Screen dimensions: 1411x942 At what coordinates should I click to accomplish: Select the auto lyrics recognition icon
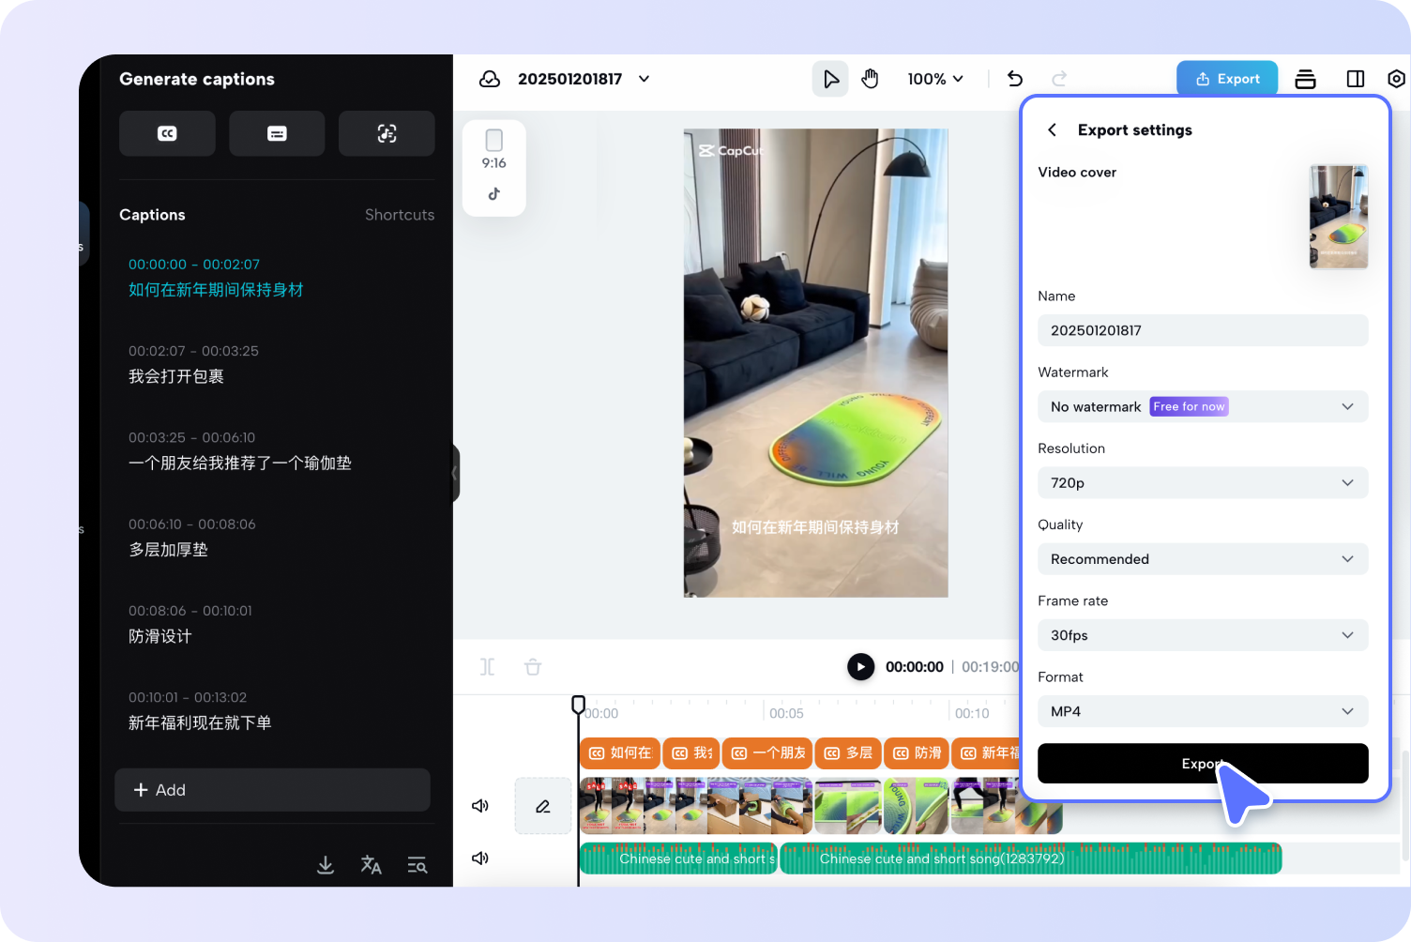[387, 133]
